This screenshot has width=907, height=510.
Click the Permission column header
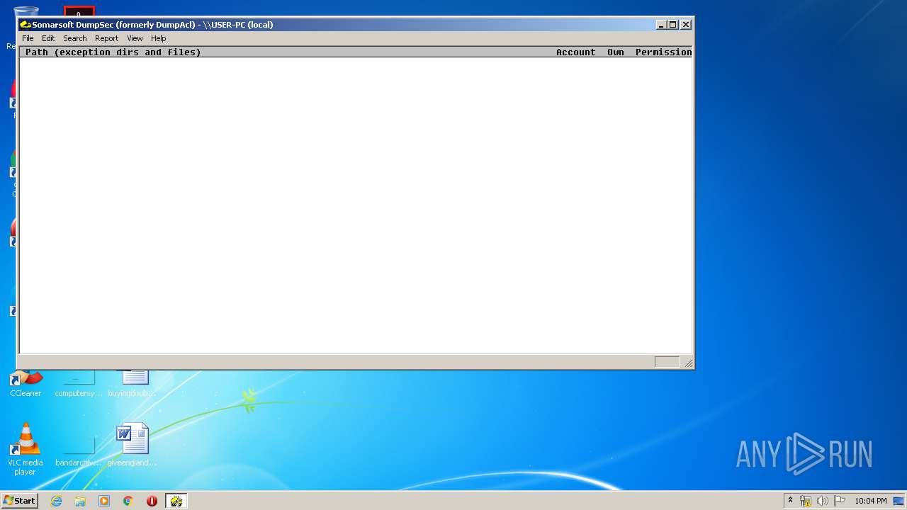[663, 52]
